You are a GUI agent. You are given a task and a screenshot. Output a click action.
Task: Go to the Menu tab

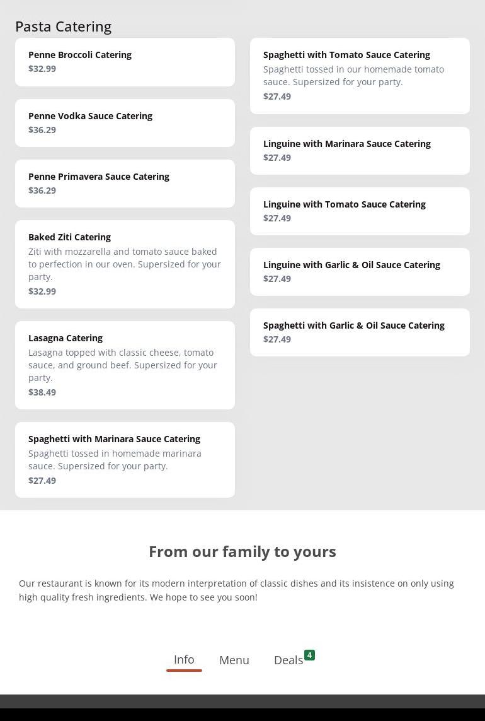234,660
